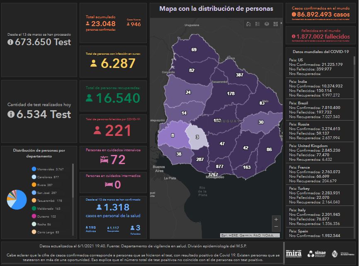Click the Maldonado legend entry
This screenshot has width=359, height=266.
point(49,208)
